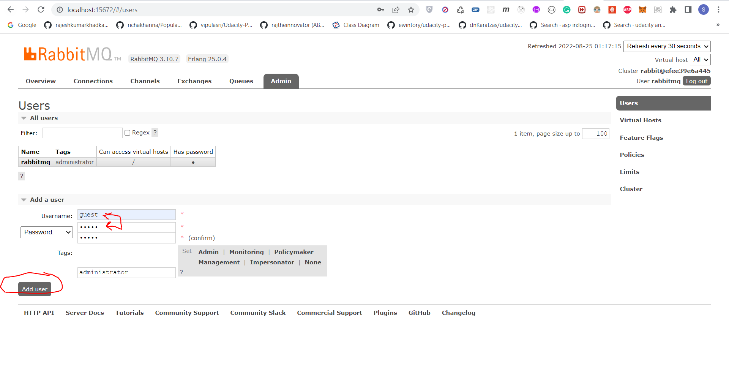Viewport: 729px width, 376px height.
Task: Select the Admin tab
Action: tap(281, 81)
